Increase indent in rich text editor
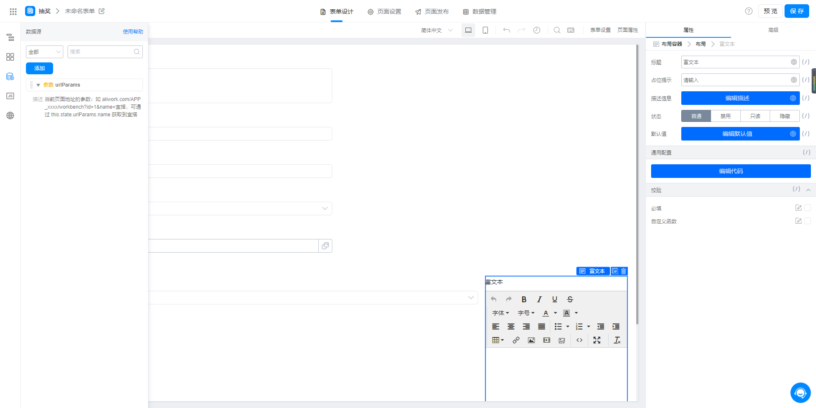The height and width of the screenshot is (408, 816). pyautogui.click(x=616, y=326)
